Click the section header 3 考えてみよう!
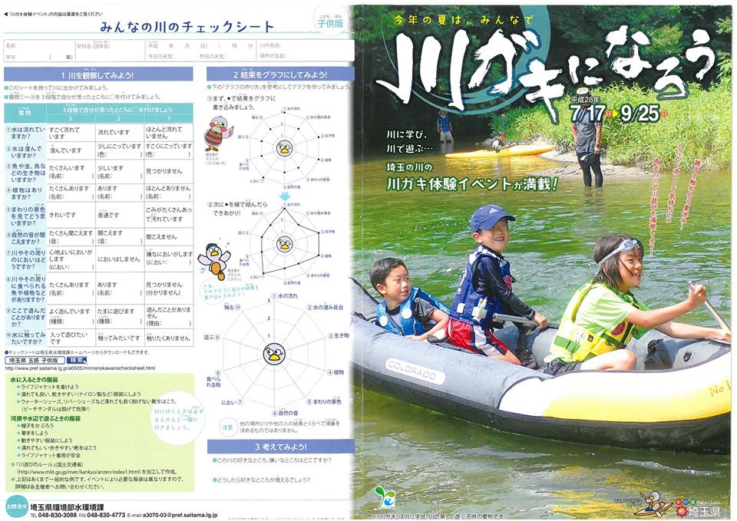 (280, 446)
